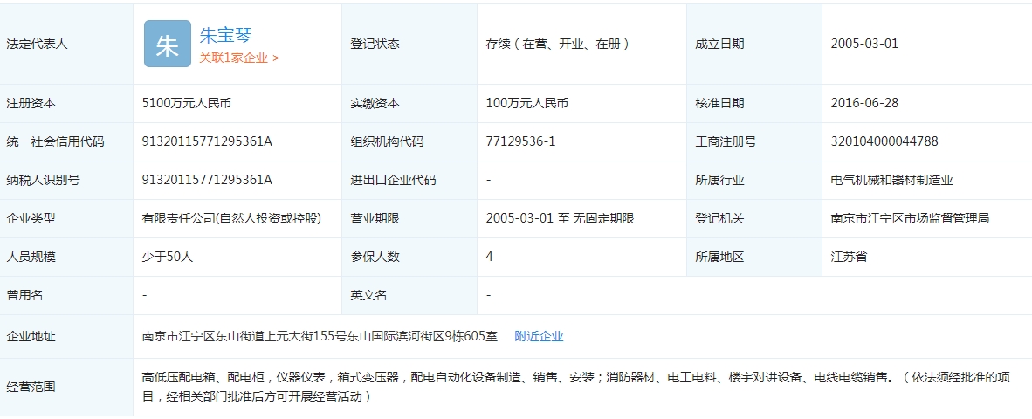1032x419 pixels.
Task: Click the establishment date 2005-03-01
Action: point(864,44)
